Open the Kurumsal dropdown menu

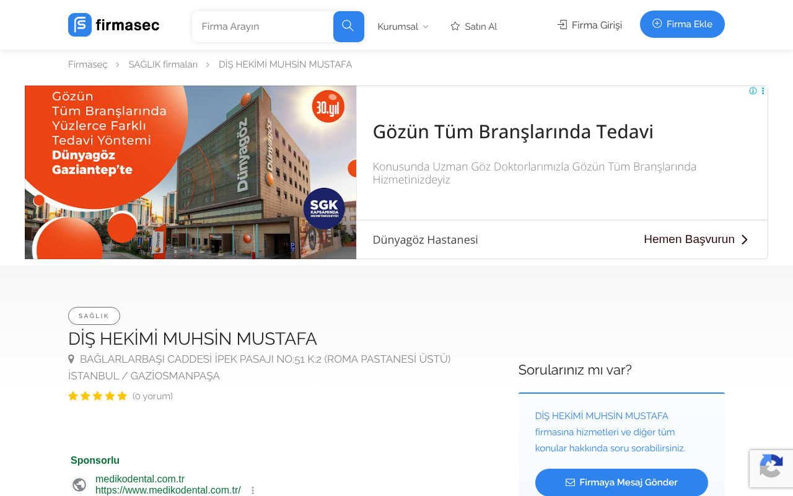click(403, 27)
